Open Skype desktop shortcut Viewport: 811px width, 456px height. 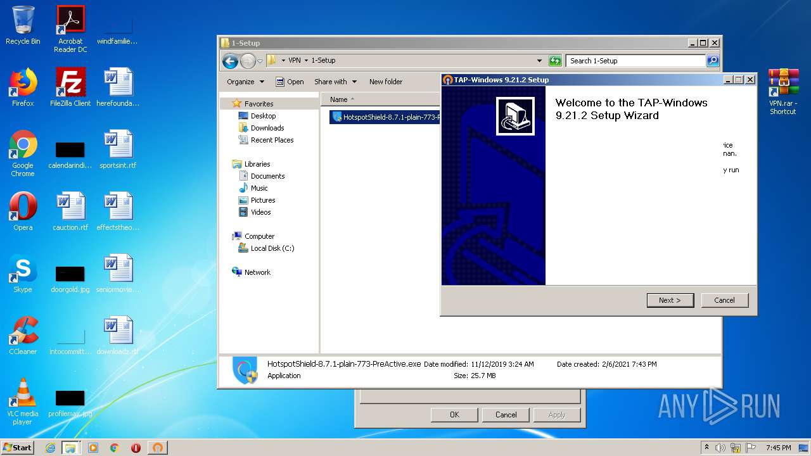click(23, 274)
